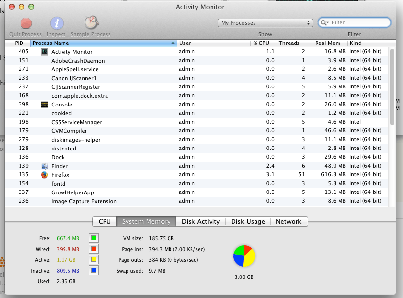403x298 pixels.
Task: Click Firefox's 616.3 MB memory value
Action: tap(333, 174)
